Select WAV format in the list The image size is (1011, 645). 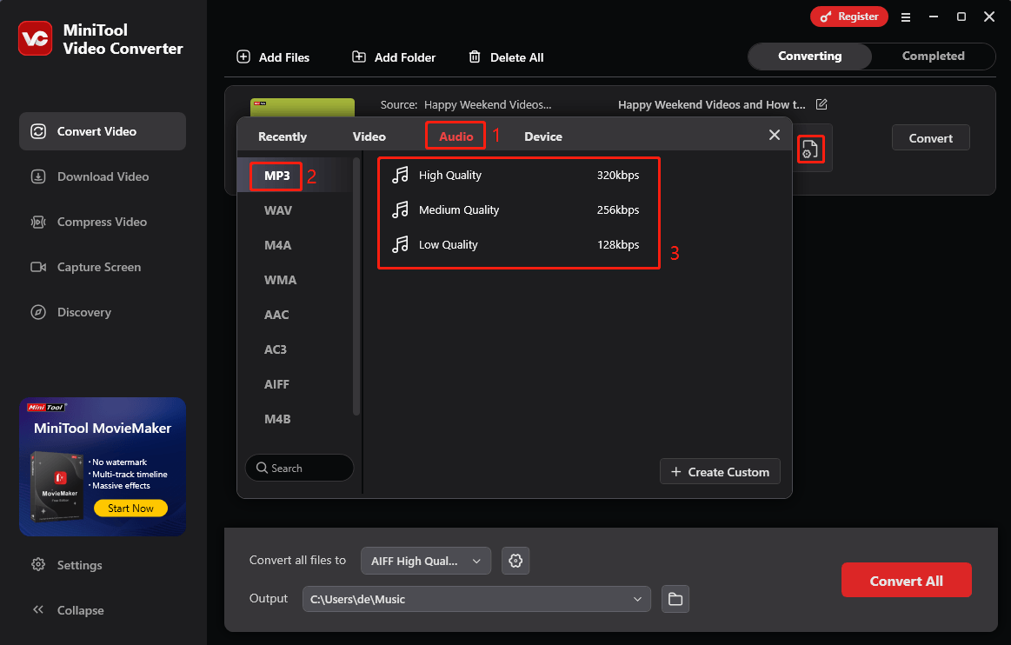278,210
